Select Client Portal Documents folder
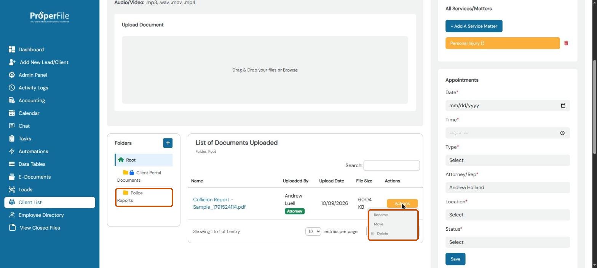The height and width of the screenshot is (268, 597). pos(144,176)
